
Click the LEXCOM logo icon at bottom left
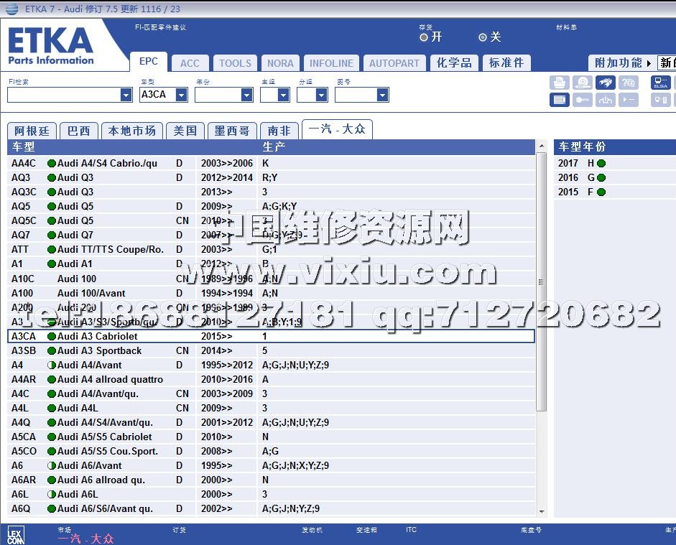pyautogui.click(x=15, y=535)
